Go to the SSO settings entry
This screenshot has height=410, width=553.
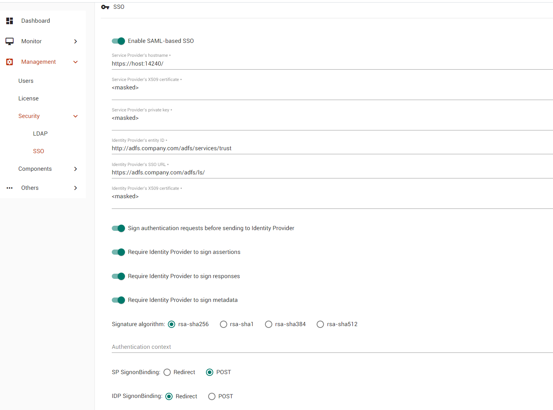(38, 151)
